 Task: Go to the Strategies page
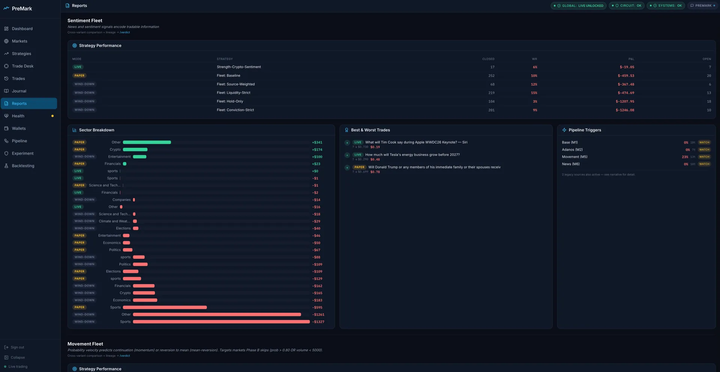pos(29,54)
